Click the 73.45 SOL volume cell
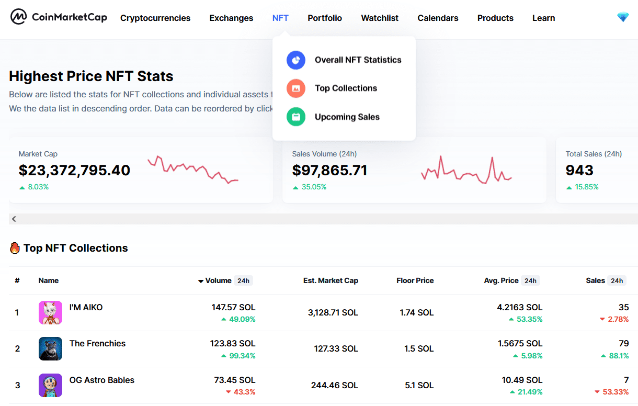The width and height of the screenshot is (638, 406). pyautogui.click(x=235, y=380)
